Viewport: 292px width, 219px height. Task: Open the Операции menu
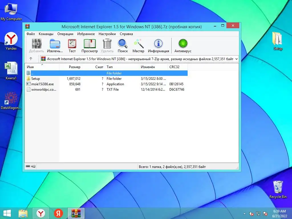pyautogui.click(x=65, y=34)
